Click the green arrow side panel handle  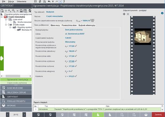(x=2, y=58)
